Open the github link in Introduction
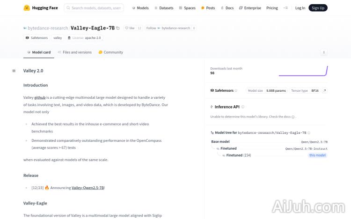The image size is (351, 219). pyautogui.click(x=40, y=97)
